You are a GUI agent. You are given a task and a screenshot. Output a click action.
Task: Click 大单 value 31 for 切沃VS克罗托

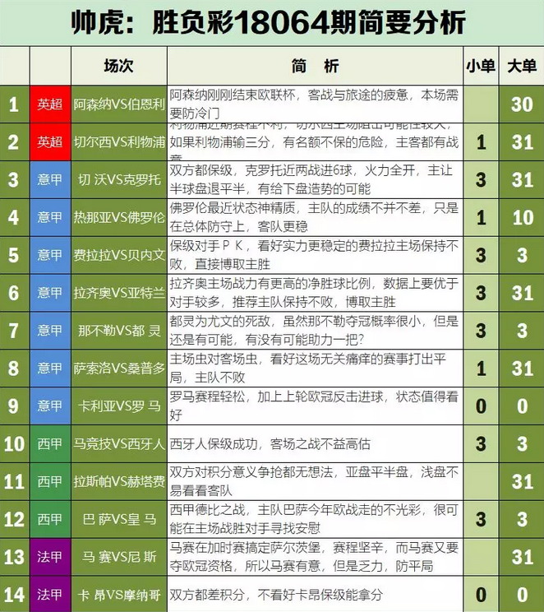point(522,180)
